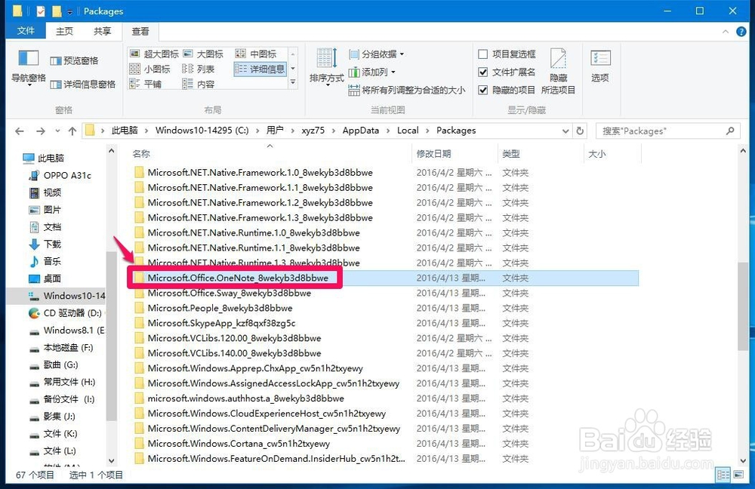
Task: Switch to Extra large icons (超大图标) layout
Action: pyautogui.click(x=155, y=54)
